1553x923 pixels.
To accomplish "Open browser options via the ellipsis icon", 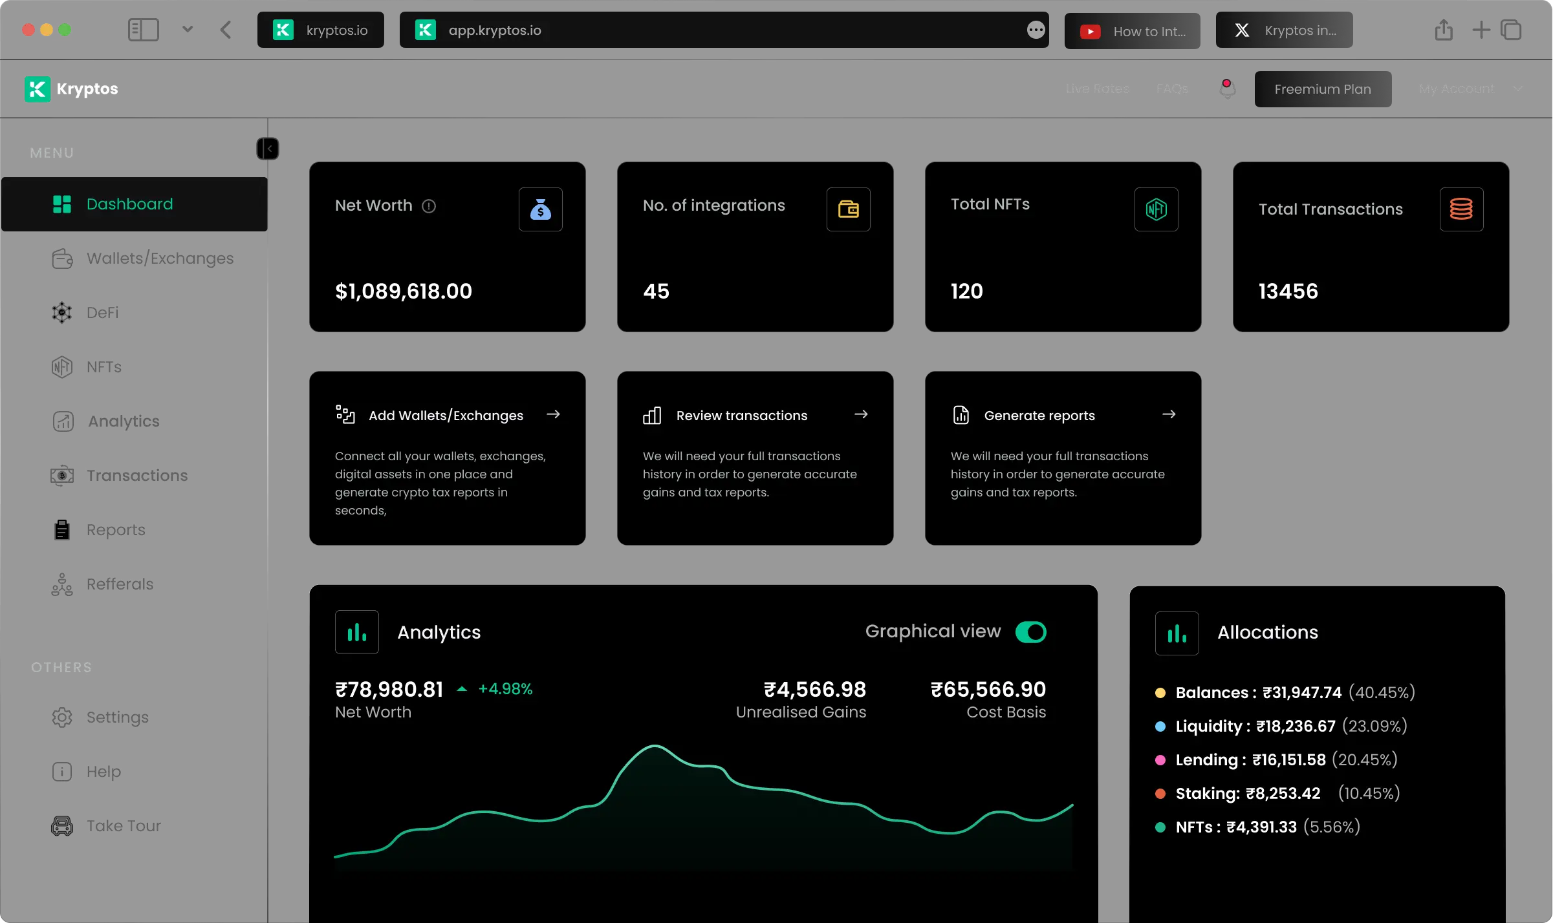I will point(1036,30).
